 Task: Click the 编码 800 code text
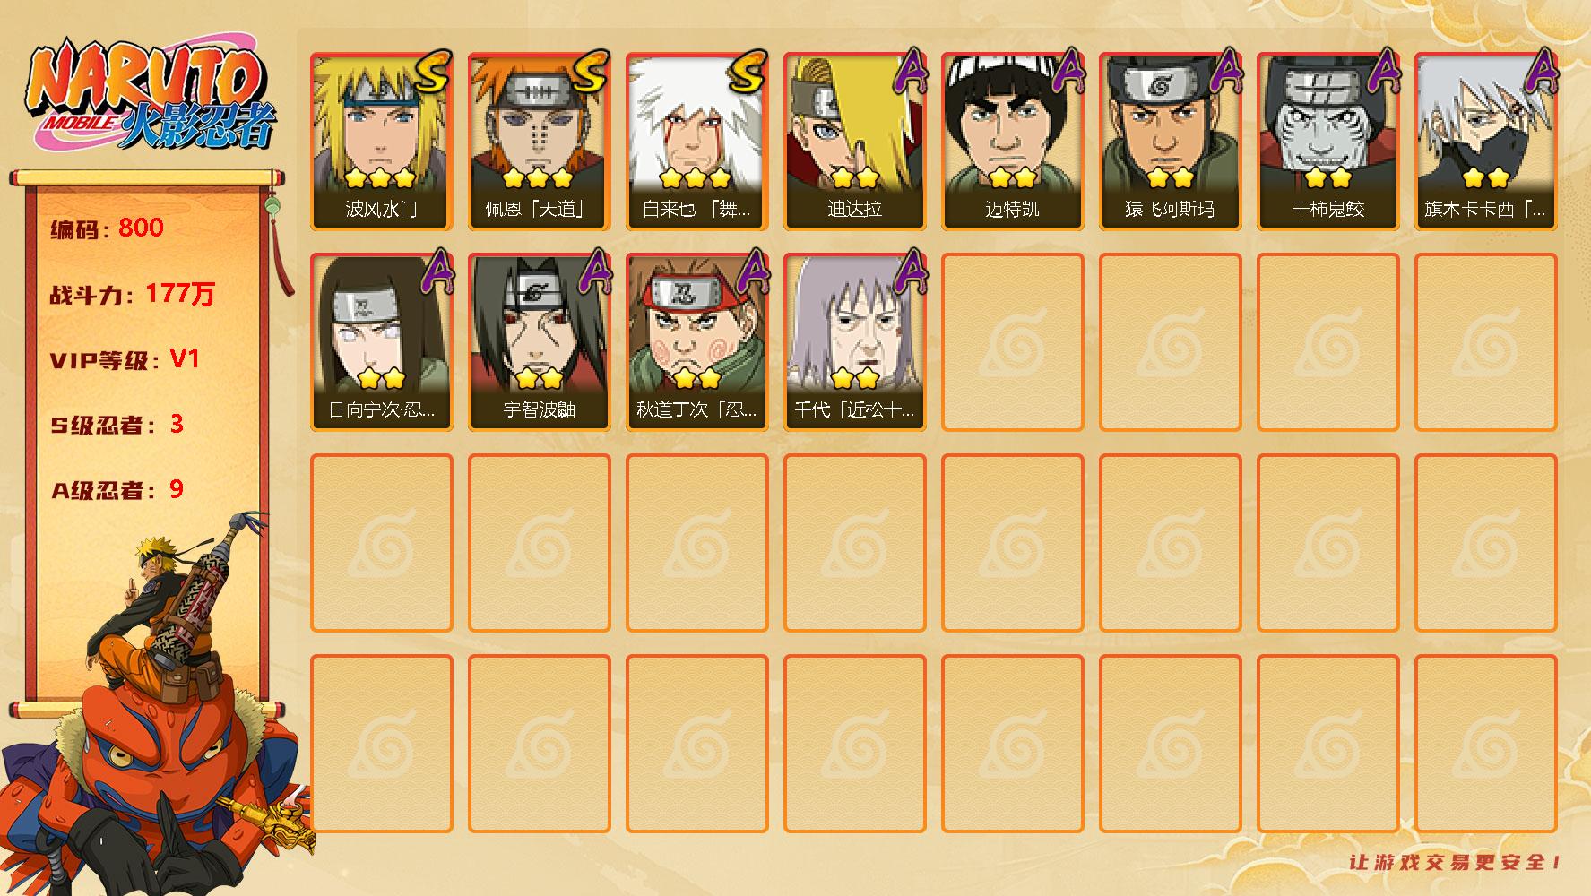(107, 228)
